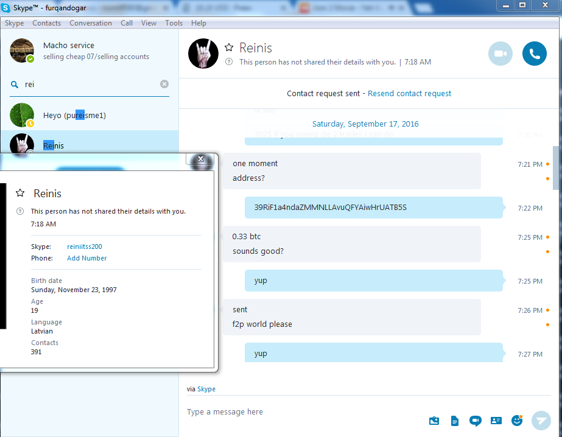Open the Tools menu
The height and width of the screenshot is (437, 562).
[174, 23]
